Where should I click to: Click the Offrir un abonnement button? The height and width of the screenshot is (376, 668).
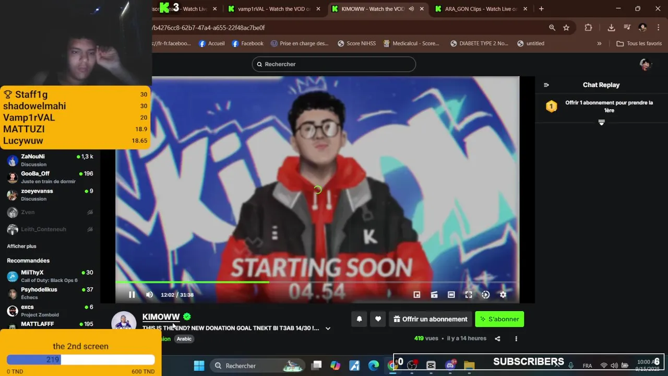[431, 319]
